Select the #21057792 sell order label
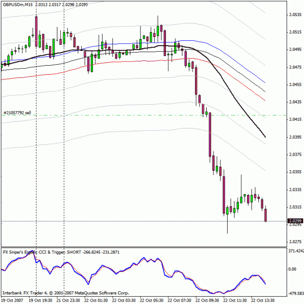This screenshot has height=304, width=304. [x=17, y=113]
